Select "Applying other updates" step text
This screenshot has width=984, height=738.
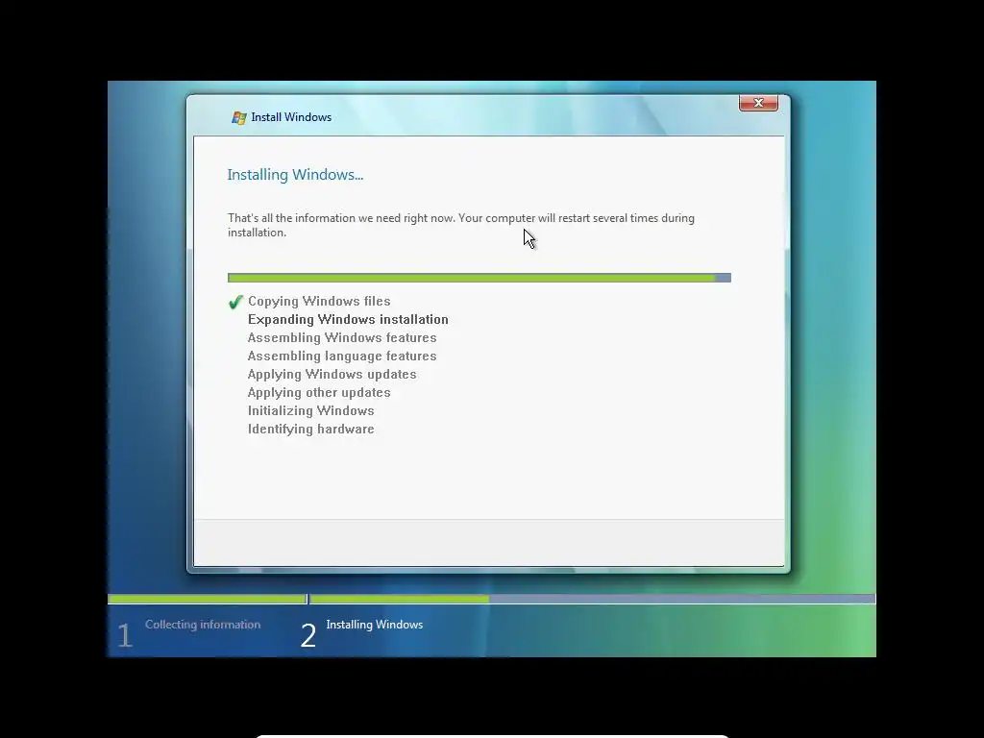pyautogui.click(x=319, y=392)
